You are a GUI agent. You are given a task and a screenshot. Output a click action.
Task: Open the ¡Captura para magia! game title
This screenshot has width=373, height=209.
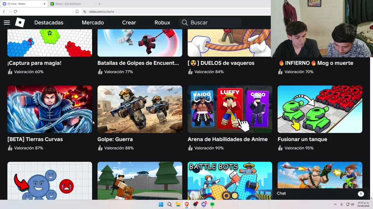(34, 63)
